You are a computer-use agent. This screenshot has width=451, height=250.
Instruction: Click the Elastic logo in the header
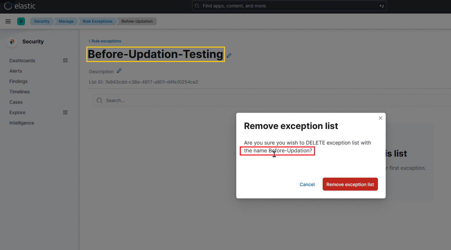pos(19,6)
